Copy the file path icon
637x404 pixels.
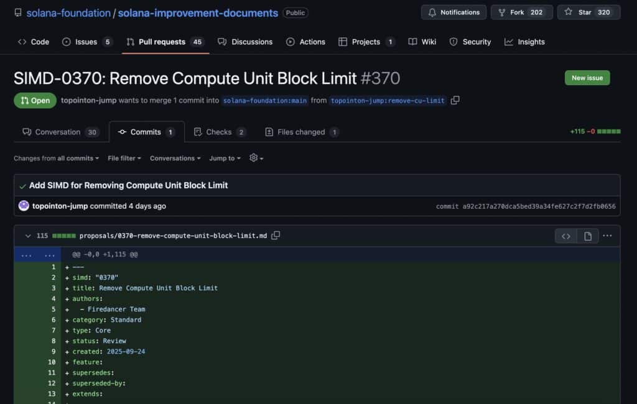pyautogui.click(x=276, y=236)
